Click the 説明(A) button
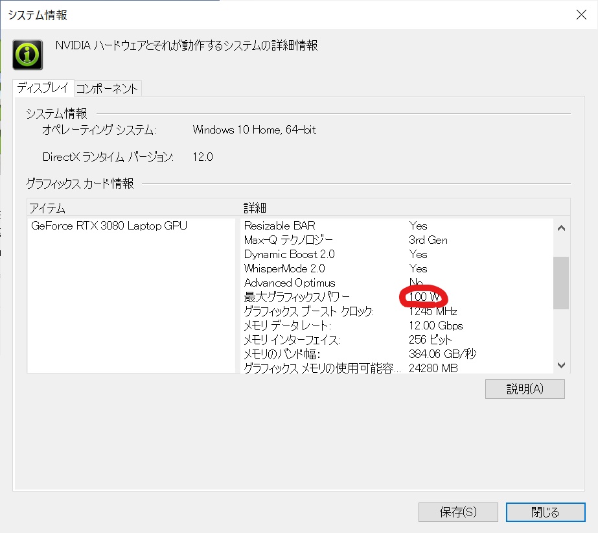 pos(525,389)
